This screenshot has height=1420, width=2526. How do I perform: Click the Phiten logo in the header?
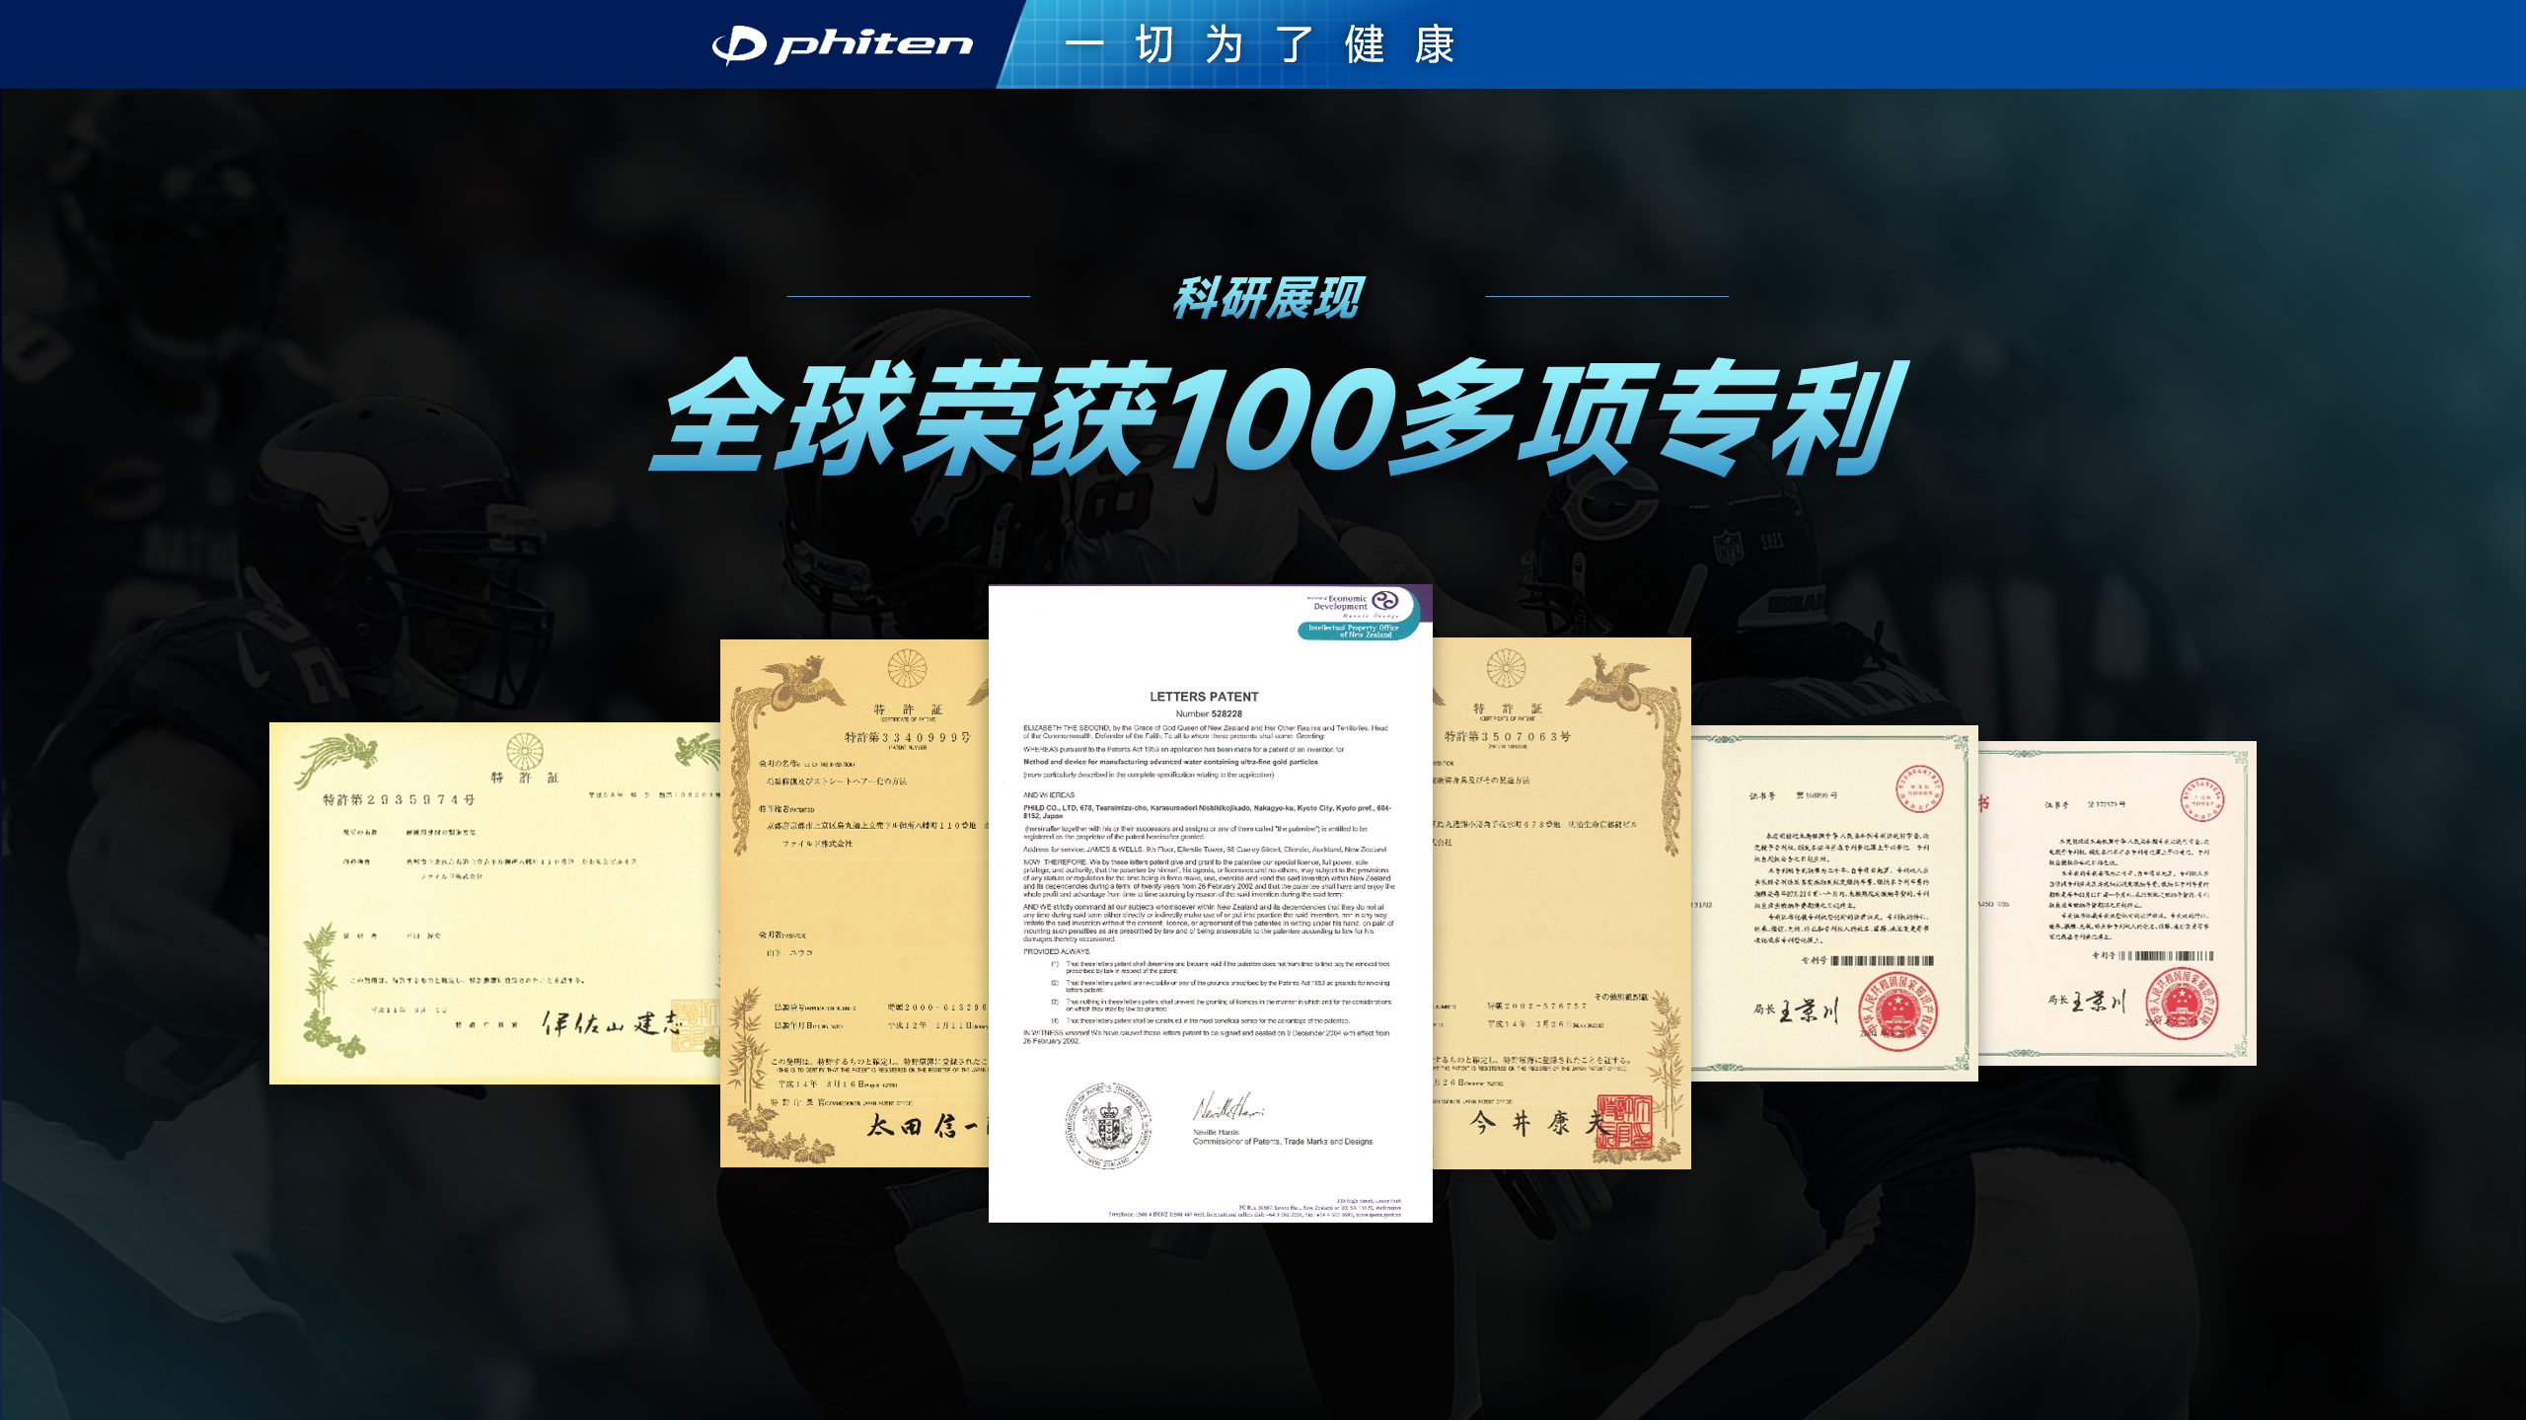coord(842,45)
